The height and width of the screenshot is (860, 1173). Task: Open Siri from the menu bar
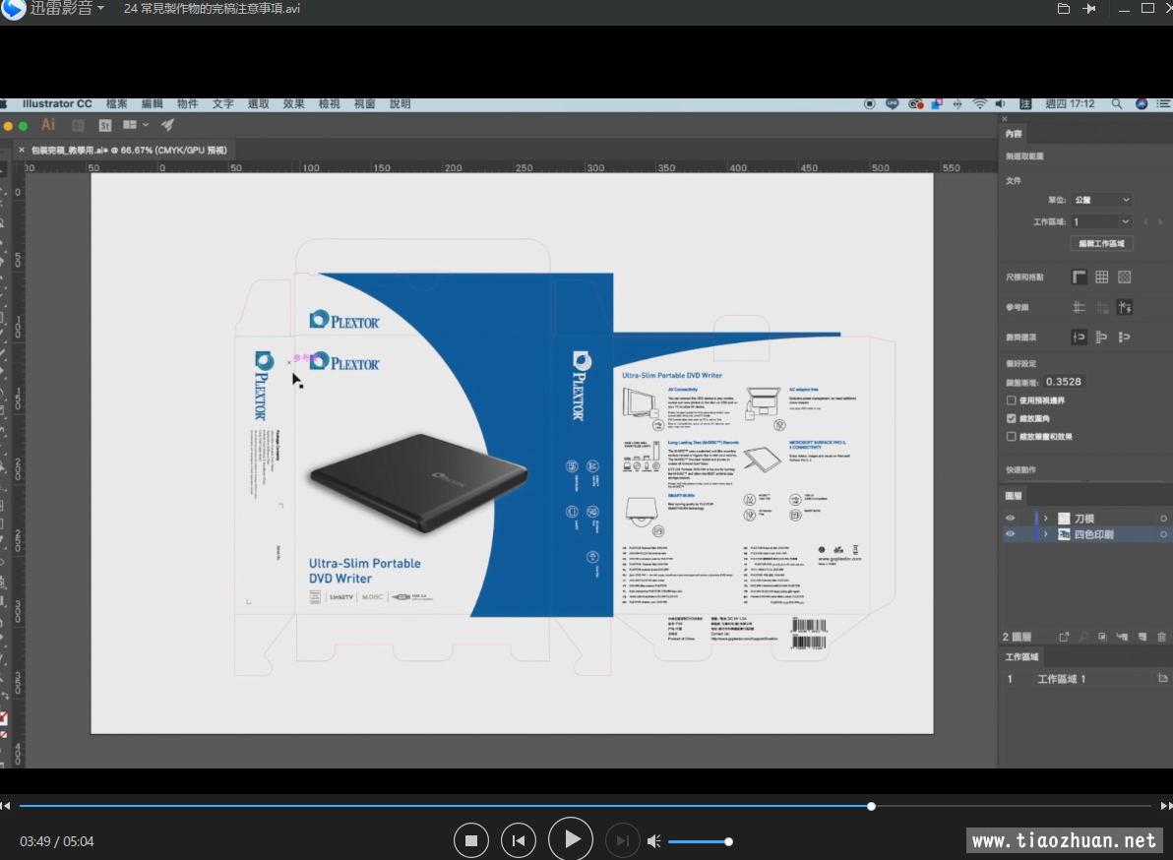1142,104
